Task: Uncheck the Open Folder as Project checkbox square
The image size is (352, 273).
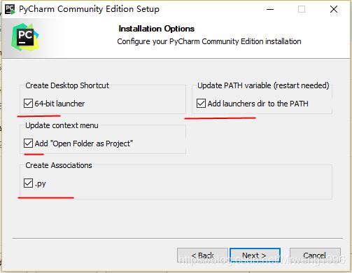Action: (x=28, y=143)
